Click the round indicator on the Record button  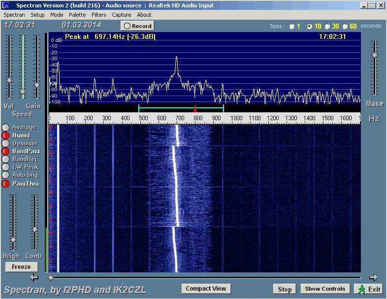tap(127, 26)
